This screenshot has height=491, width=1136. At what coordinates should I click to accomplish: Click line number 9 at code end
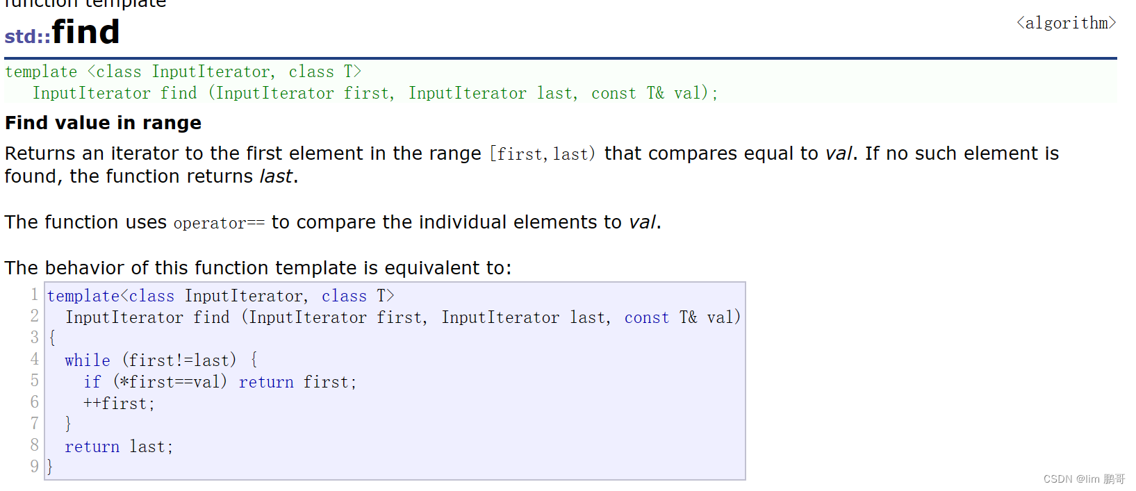(x=34, y=467)
